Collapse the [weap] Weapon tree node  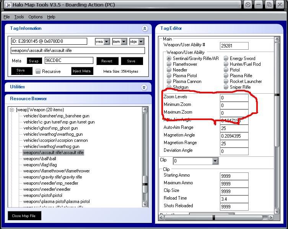[12, 110]
